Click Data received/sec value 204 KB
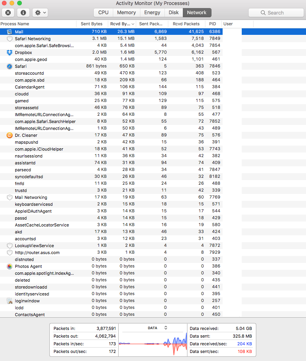The image size is (306, 361). pos(244,344)
